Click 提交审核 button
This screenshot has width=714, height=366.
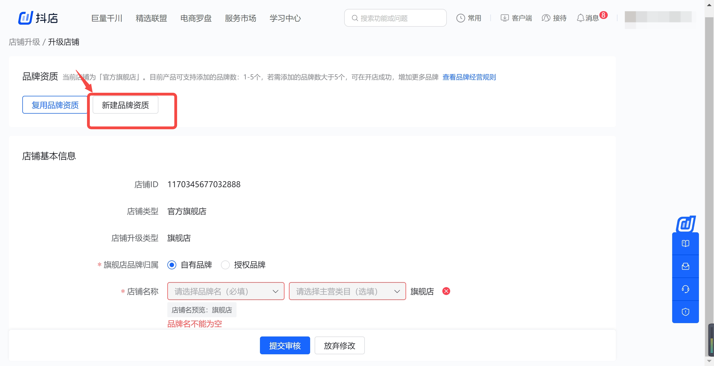point(285,345)
